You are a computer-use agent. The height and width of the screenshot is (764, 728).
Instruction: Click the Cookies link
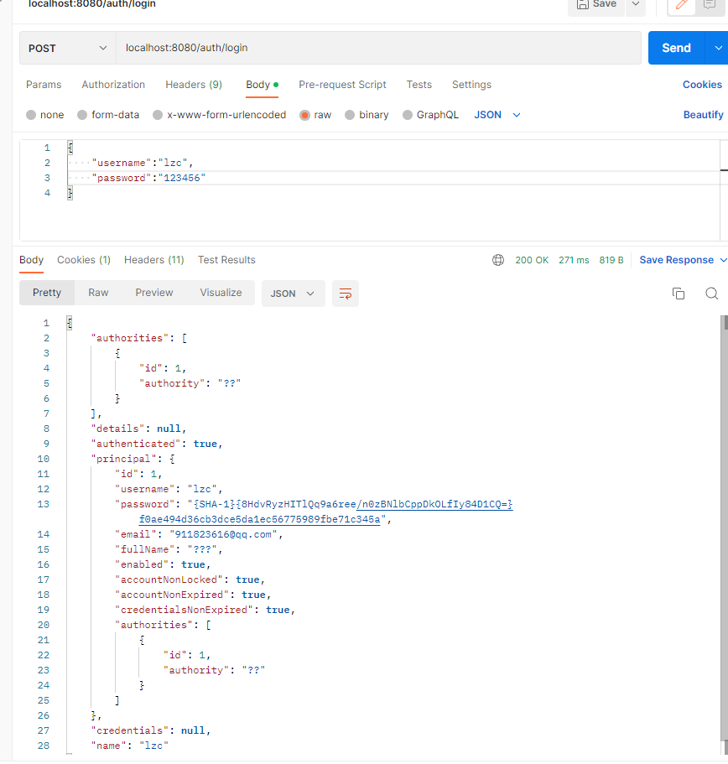coord(702,85)
